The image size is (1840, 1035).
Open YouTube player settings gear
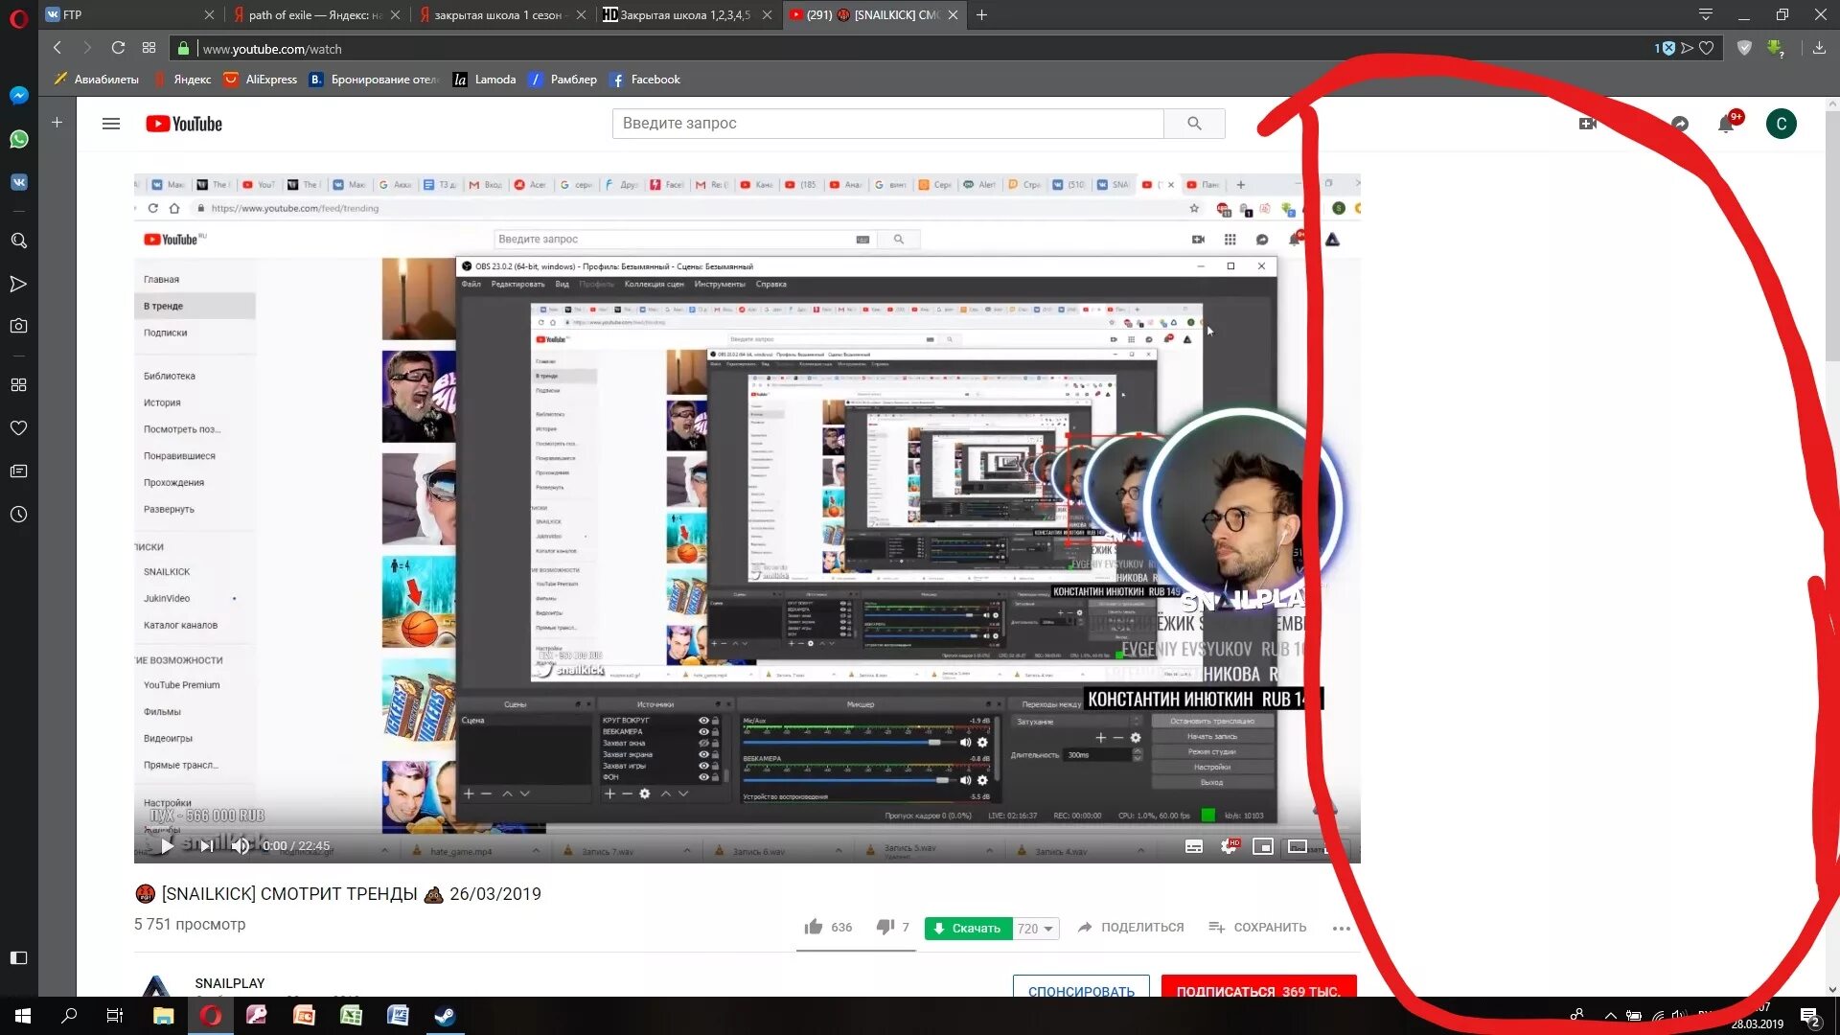point(1228,846)
